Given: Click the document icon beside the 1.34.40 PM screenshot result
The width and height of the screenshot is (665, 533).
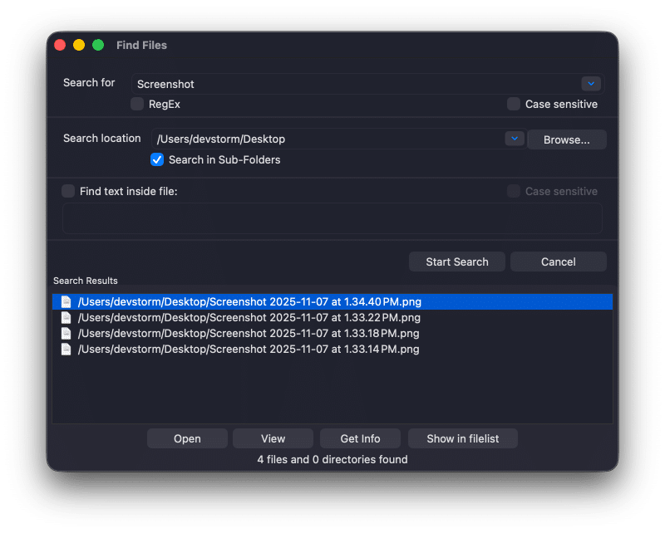Looking at the screenshot, I should [66, 301].
